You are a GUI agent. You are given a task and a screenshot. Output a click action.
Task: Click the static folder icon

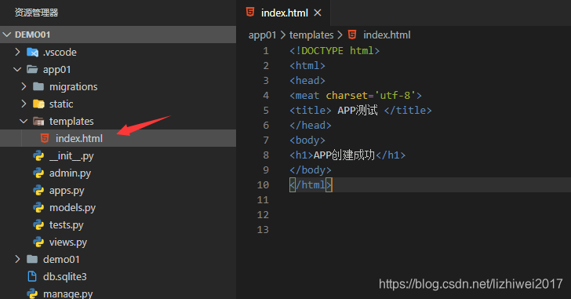(38, 104)
